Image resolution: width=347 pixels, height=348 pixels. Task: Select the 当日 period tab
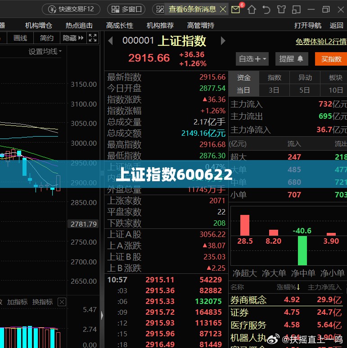click(243, 90)
